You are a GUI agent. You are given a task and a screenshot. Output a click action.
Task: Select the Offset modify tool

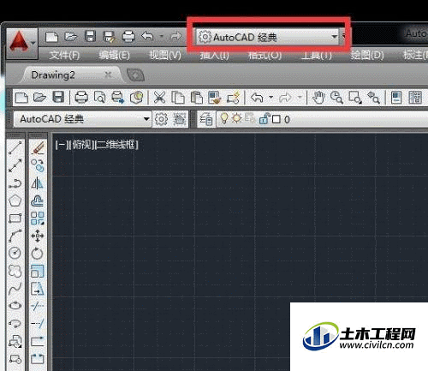click(38, 200)
